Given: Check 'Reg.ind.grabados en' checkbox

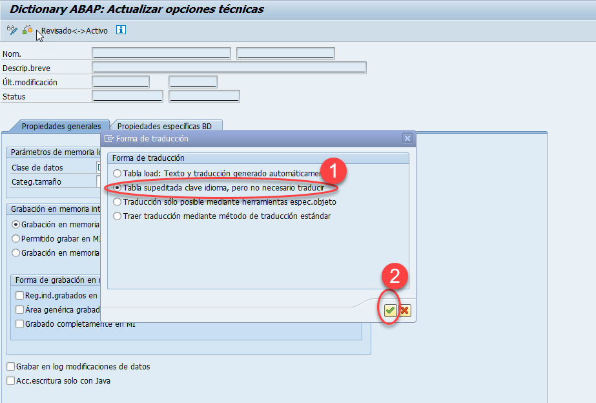Looking at the screenshot, I should click(20, 295).
